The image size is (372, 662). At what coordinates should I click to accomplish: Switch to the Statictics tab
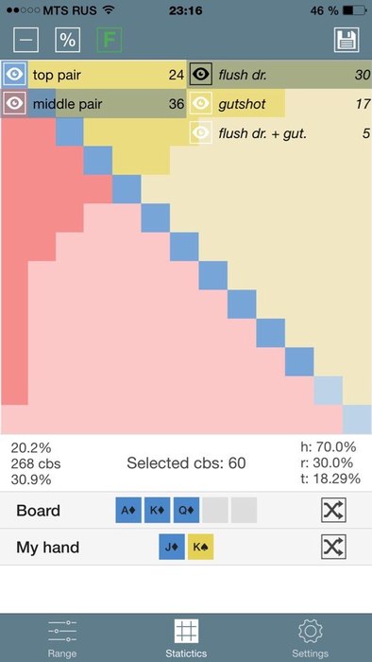coord(186,637)
